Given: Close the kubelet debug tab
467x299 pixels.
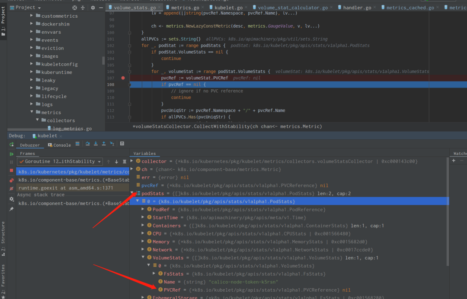Looking at the screenshot, I should pyautogui.click(x=61, y=136).
